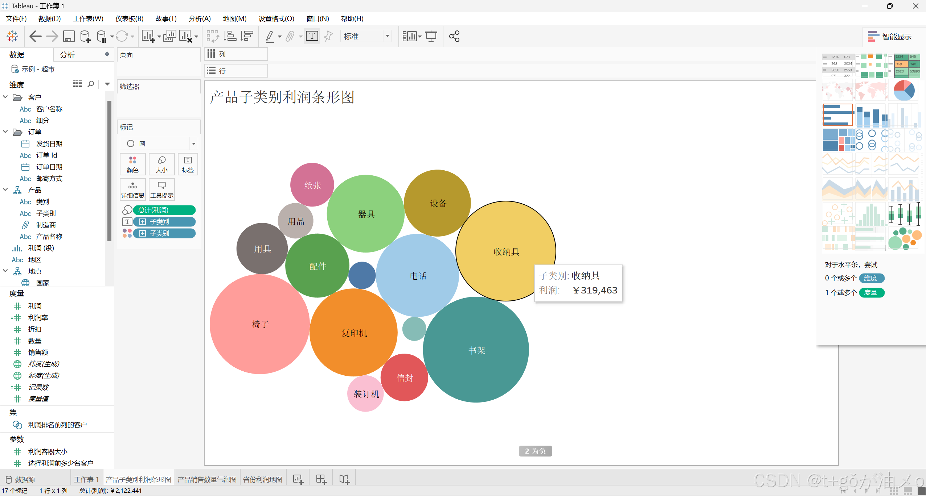Screen dimensions: 926x496
Task: Click the presentation mode icon
Action: [431, 36]
